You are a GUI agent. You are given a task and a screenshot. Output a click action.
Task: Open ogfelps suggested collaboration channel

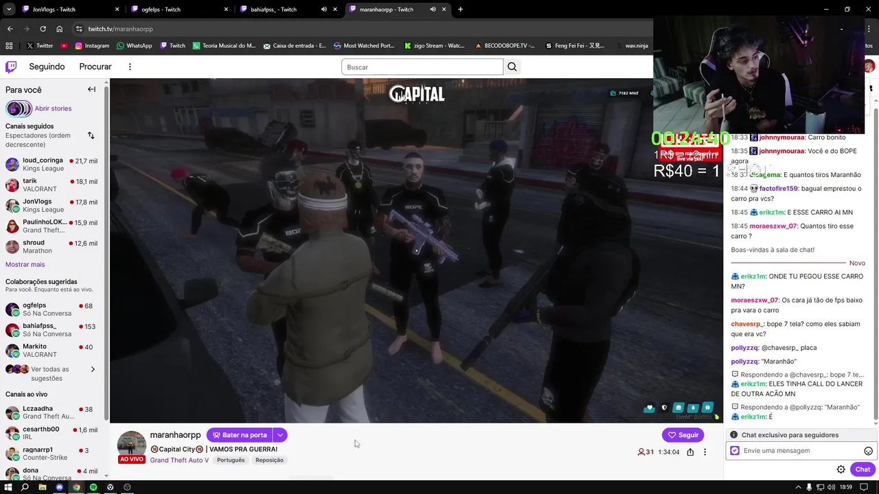pyautogui.click(x=52, y=309)
